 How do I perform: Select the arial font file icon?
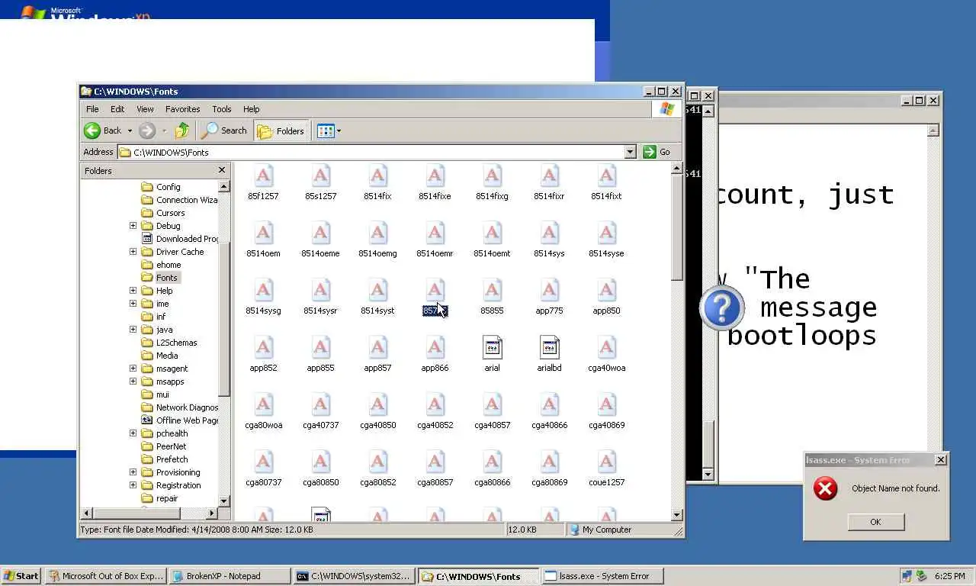pyautogui.click(x=492, y=354)
